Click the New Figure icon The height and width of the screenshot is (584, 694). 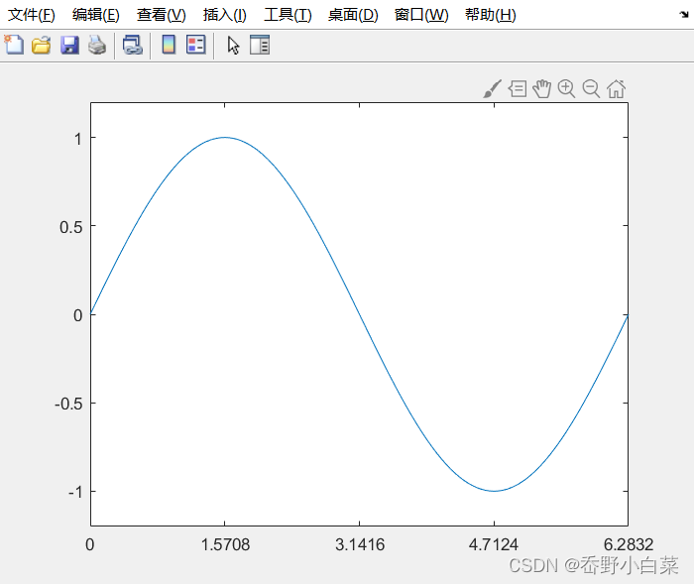14,45
